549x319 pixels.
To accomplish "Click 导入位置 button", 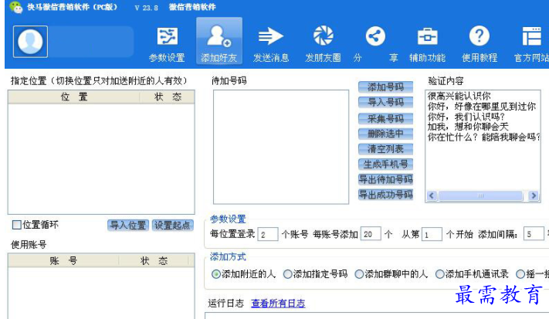I will [x=128, y=226].
